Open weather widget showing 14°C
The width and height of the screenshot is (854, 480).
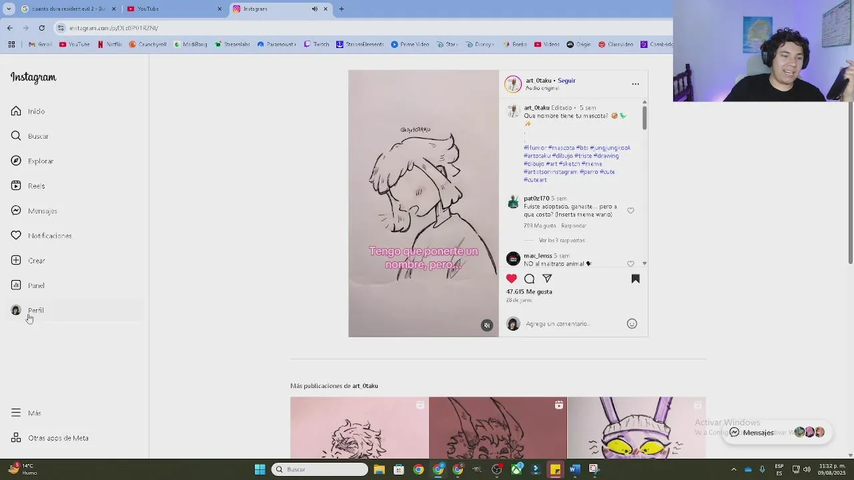point(21,469)
